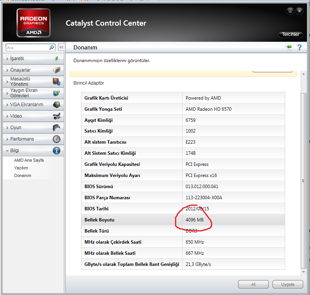Open AMD Ana Sayfa page
Viewport: 310px width, 295px height.
pyautogui.click(x=29, y=160)
